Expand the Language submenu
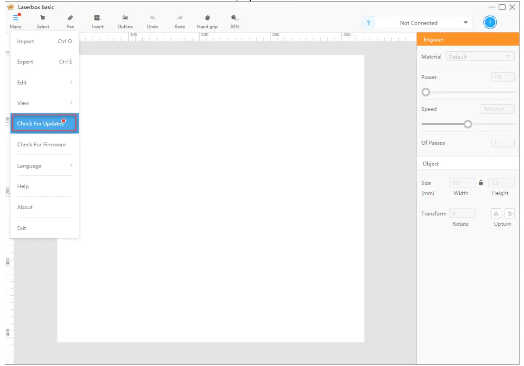This screenshot has height=366, width=524. pyautogui.click(x=44, y=166)
